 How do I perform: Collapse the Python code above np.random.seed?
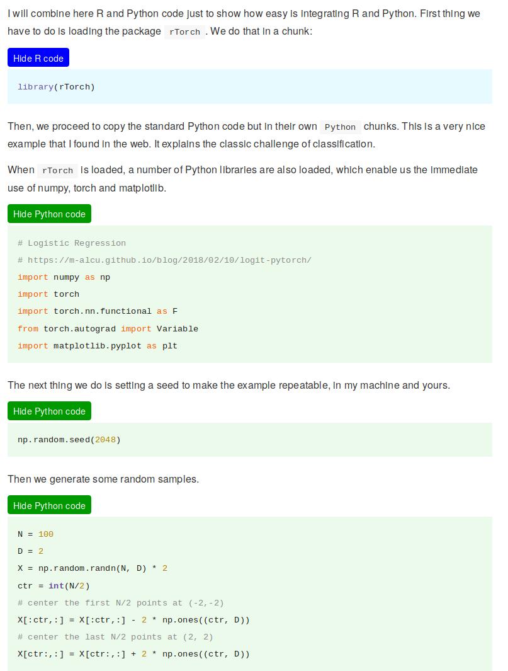click(49, 411)
